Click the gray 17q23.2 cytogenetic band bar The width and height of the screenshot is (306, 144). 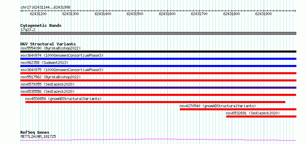(158, 33)
